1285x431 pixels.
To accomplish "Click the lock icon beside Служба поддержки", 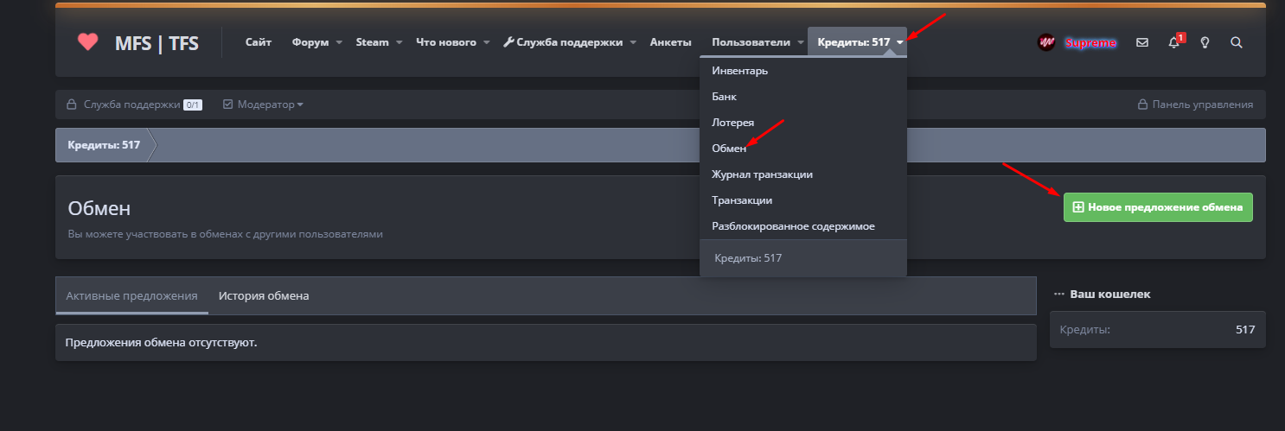I will pyautogui.click(x=72, y=105).
